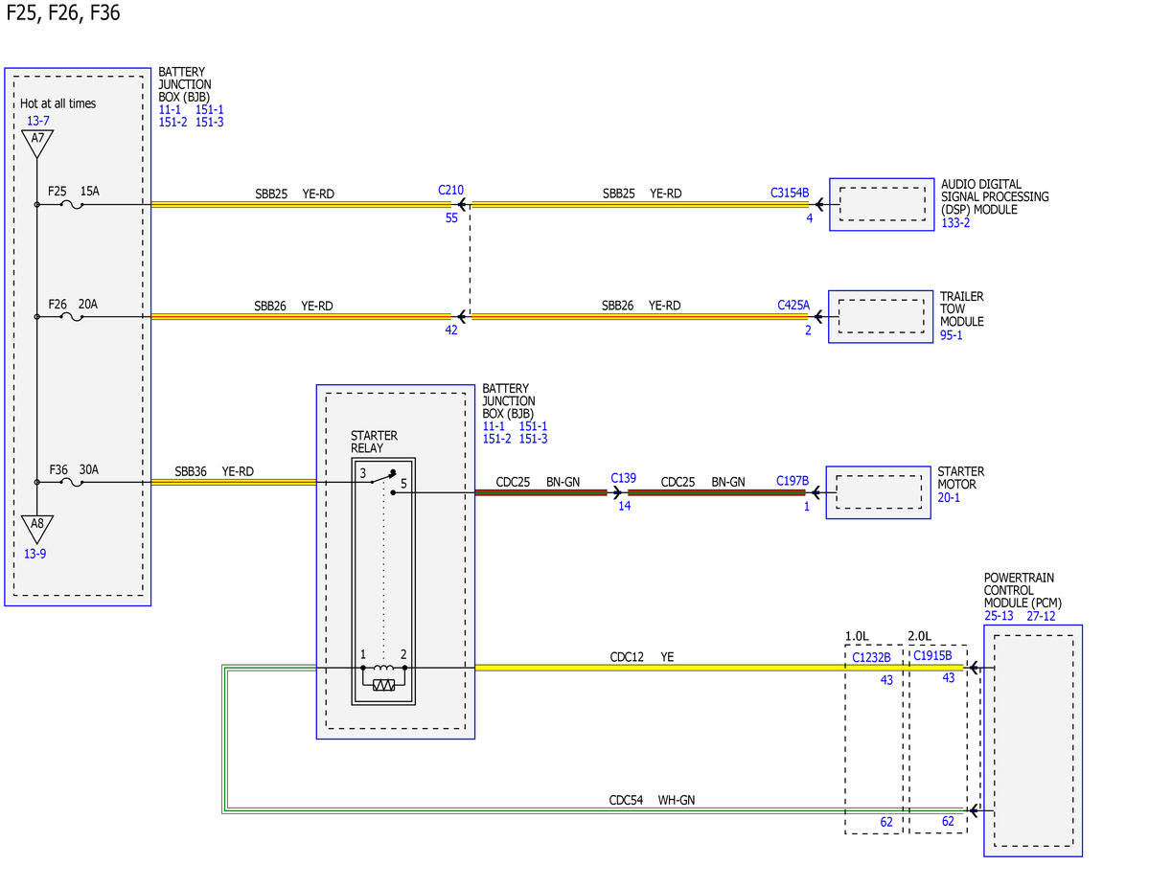Screen dimensions: 1149x888
Task: Select the starter relay switch contact symbol
Action: (382, 482)
